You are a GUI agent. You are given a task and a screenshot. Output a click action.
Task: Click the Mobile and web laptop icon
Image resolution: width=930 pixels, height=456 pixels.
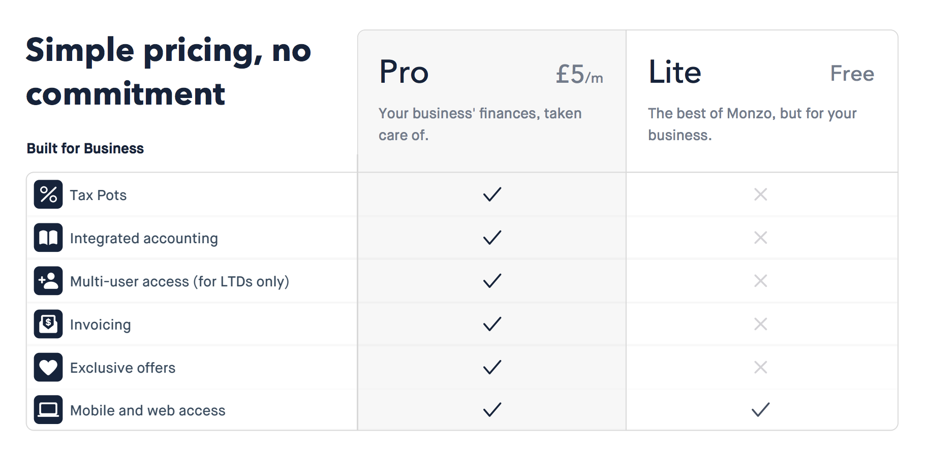click(48, 409)
